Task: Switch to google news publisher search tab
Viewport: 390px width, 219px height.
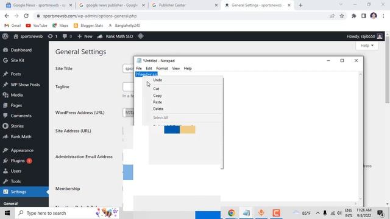Action: pyautogui.click(x=112, y=5)
